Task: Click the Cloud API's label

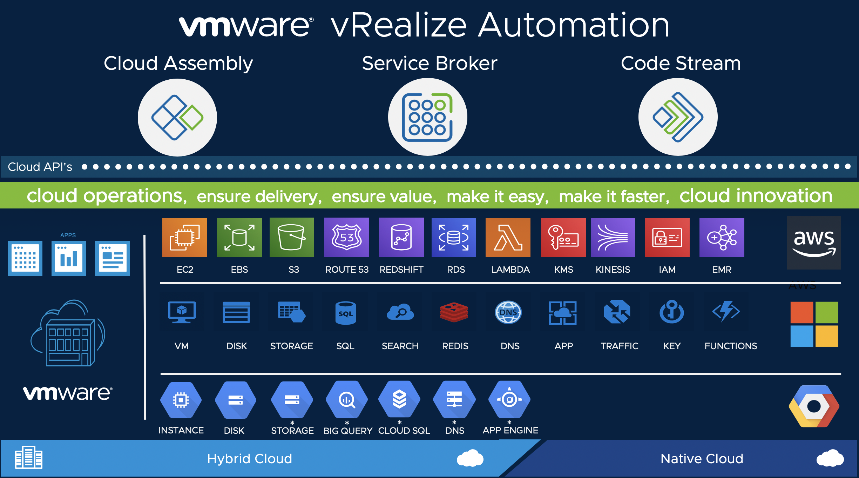Action: [40, 167]
